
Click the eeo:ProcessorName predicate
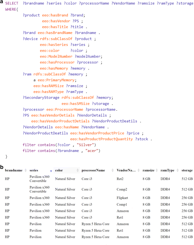point(65,109)
